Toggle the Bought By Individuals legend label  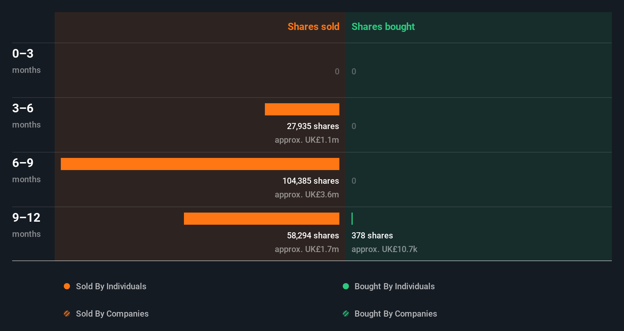(x=394, y=286)
